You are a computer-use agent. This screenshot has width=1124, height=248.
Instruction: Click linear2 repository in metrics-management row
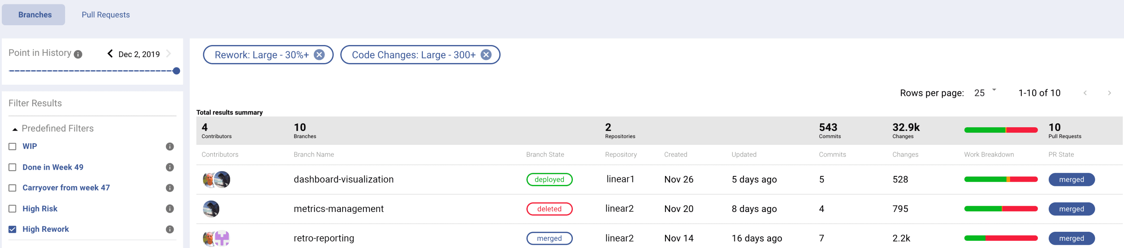pyautogui.click(x=619, y=209)
